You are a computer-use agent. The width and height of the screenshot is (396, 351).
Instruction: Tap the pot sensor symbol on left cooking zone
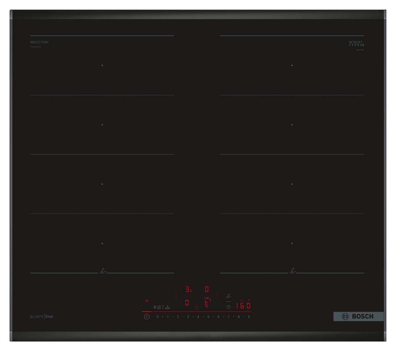click(x=102, y=271)
